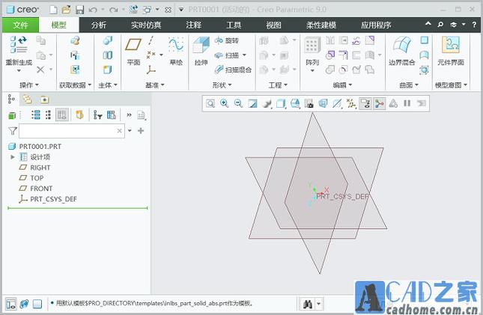Open the 工具 (Tools) tab

tap(234, 25)
